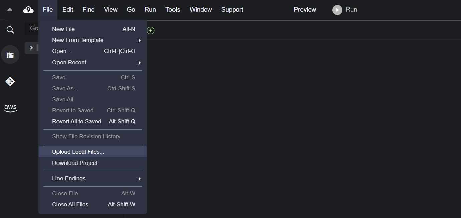Open the search magnifier in sidebar
Viewport: 461px width, 218px height.
[10, 30]
